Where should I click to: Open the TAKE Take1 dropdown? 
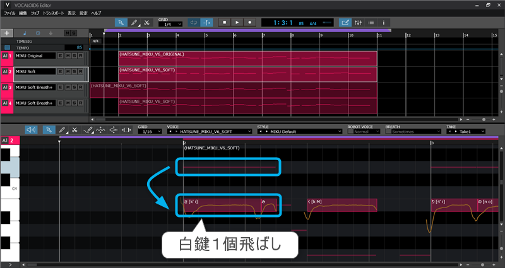(x=466, y=132)
